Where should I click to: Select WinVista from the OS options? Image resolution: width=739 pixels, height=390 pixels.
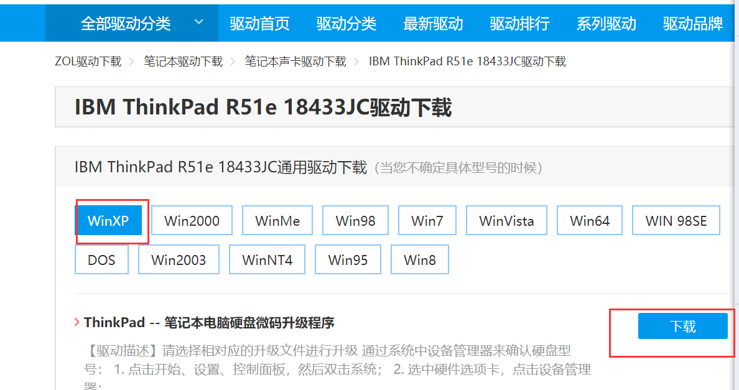pyautogui.click(x=506, y=220)
